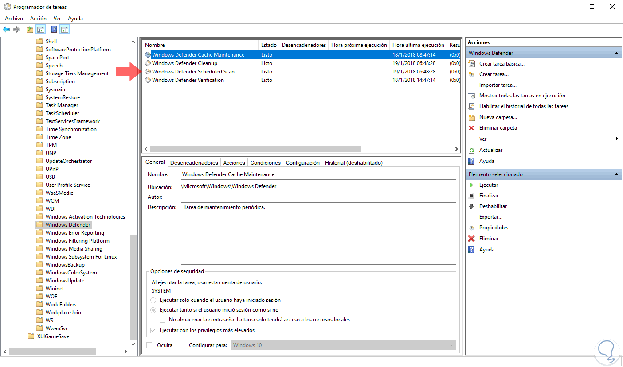Select 'Ejecutar solo cuando el usuario haya iniciado sesión'
The width and height of the screenshot is (623, 367).
[153, 300]
